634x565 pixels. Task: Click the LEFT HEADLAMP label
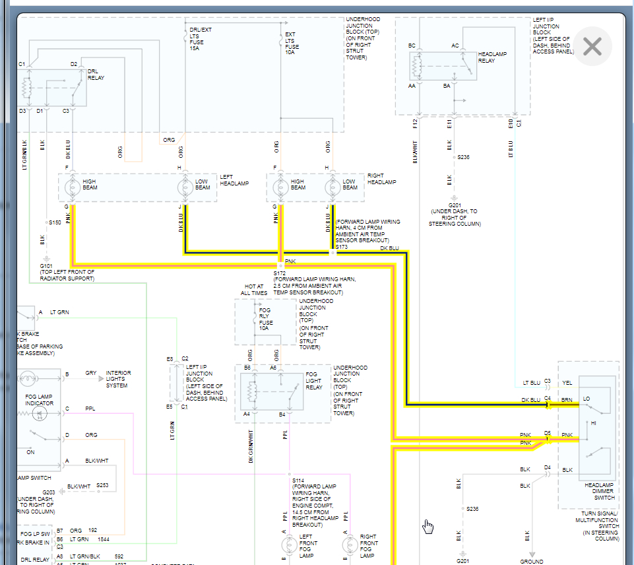point(234,180)
